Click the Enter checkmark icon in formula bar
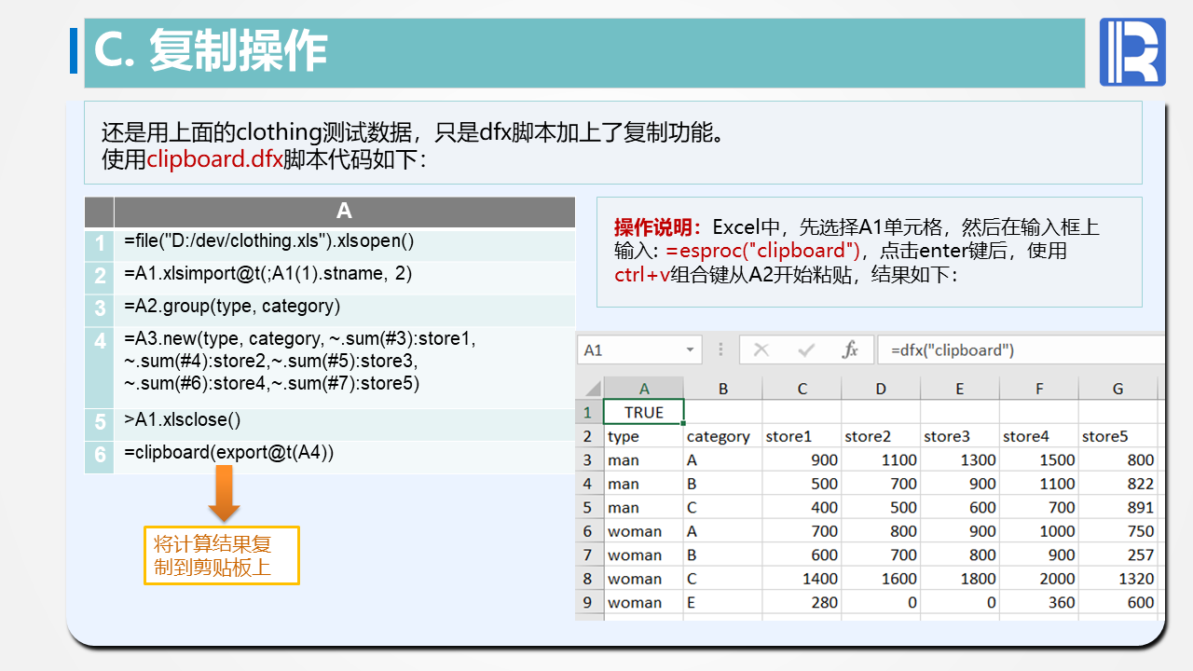Screen dimensions: 1193x671 [806, 350]
